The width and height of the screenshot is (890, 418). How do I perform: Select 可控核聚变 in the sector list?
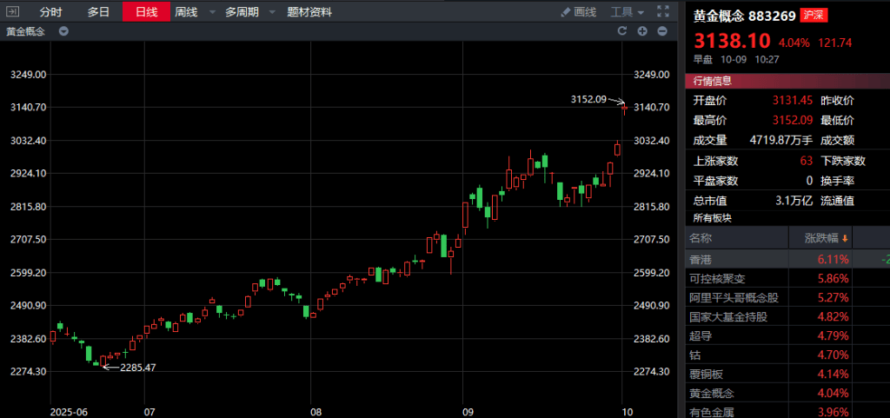(717, 279)
